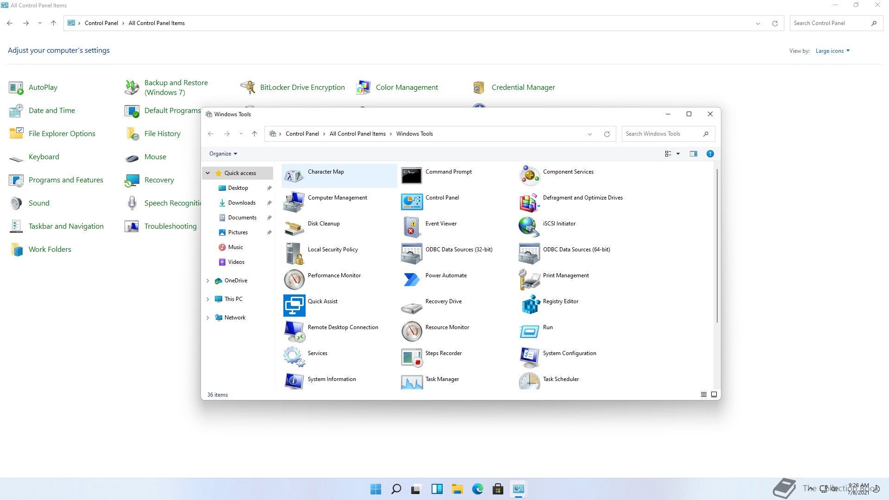Viewport: 889px width, 500px height.
Task: Open Power Automate icon
Action: pos(412,280)
